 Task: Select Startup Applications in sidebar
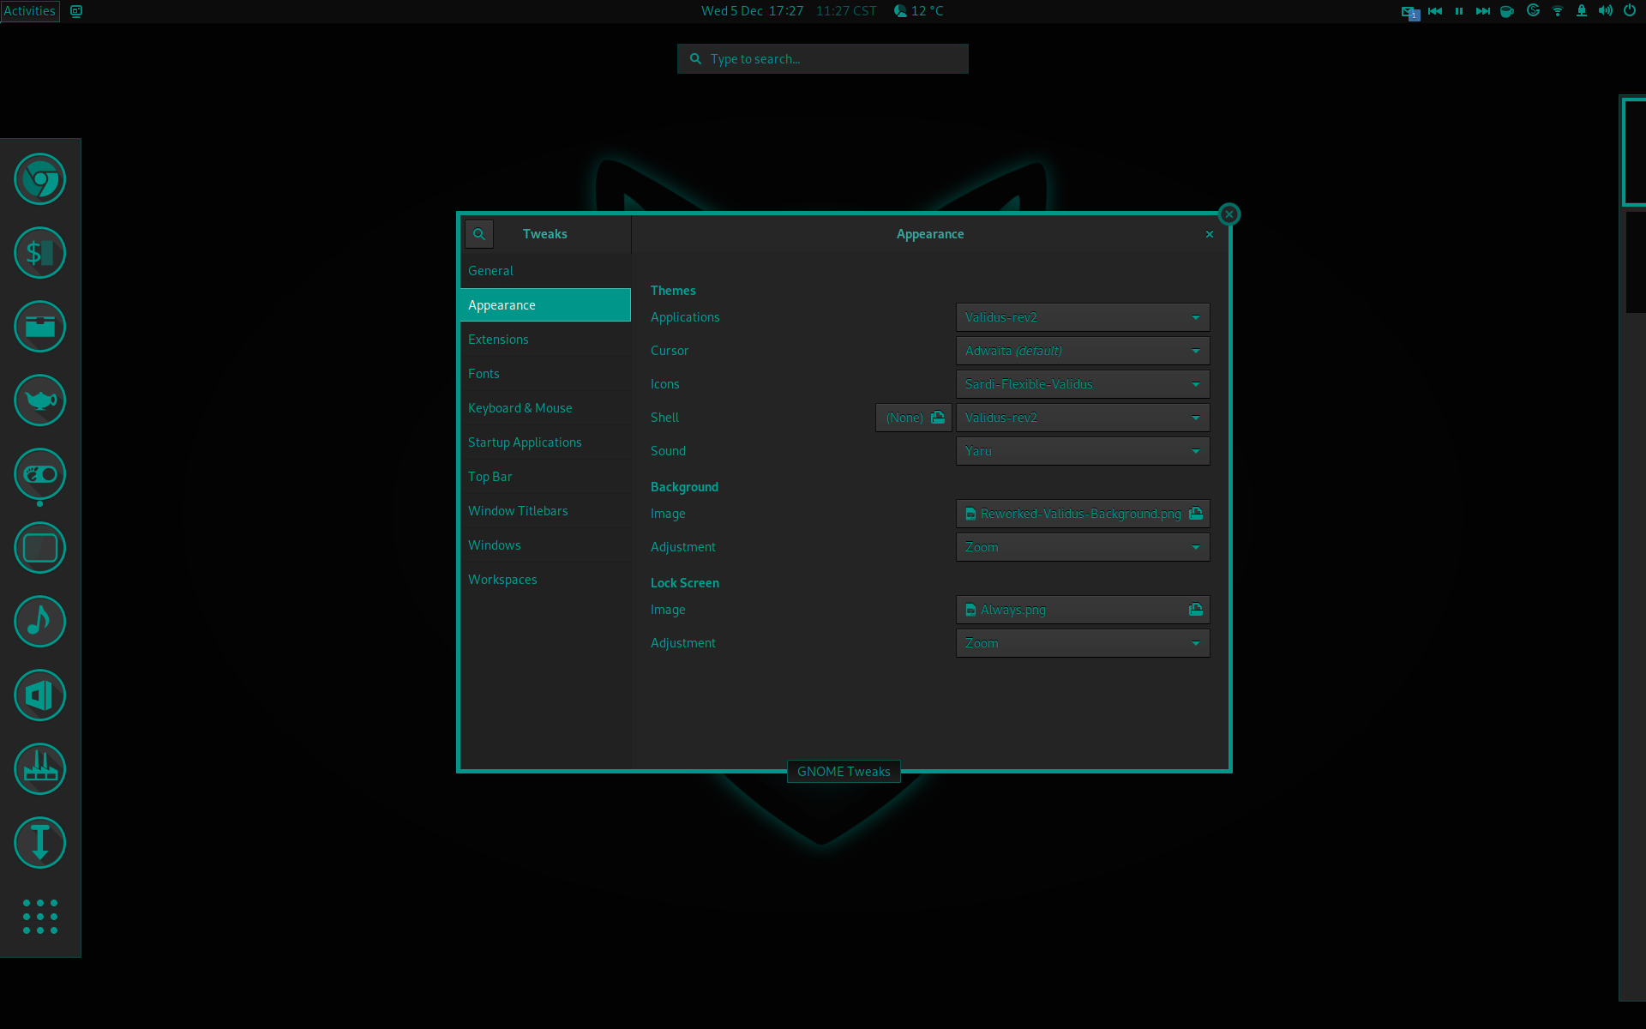(x=545, y=442)
